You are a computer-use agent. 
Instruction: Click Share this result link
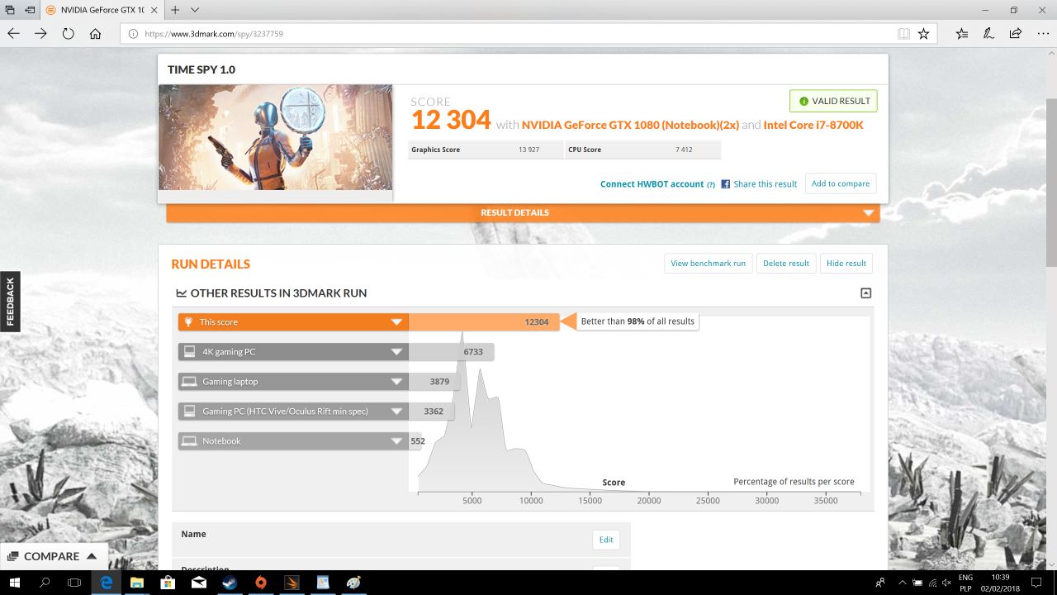(x=765, y=184)
